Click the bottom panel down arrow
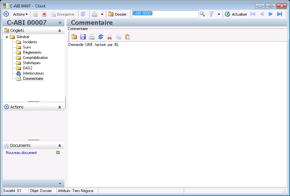Image resolution: width=290 pixels, height=196 pixels. (x=60, y=184)
